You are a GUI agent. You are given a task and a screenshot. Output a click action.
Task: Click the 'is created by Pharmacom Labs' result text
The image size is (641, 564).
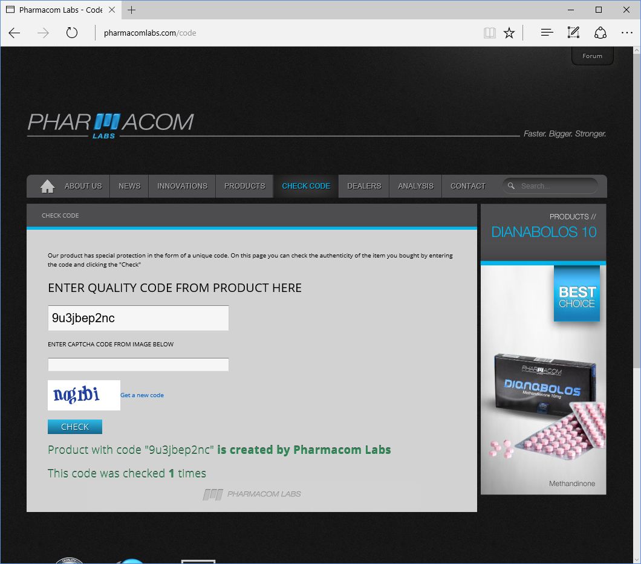click(304, 450)
